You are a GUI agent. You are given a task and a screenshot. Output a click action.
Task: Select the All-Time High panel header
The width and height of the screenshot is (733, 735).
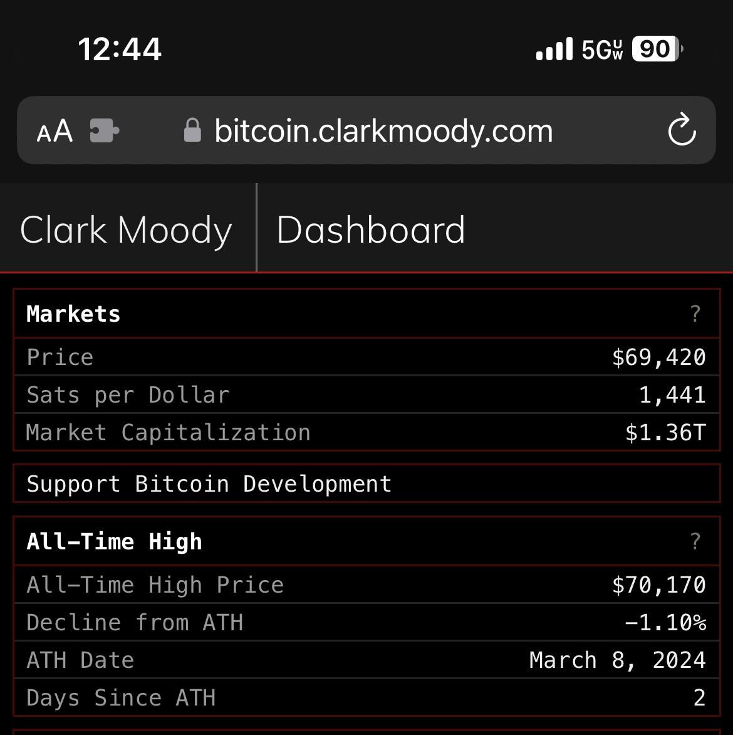coord(366,541)
